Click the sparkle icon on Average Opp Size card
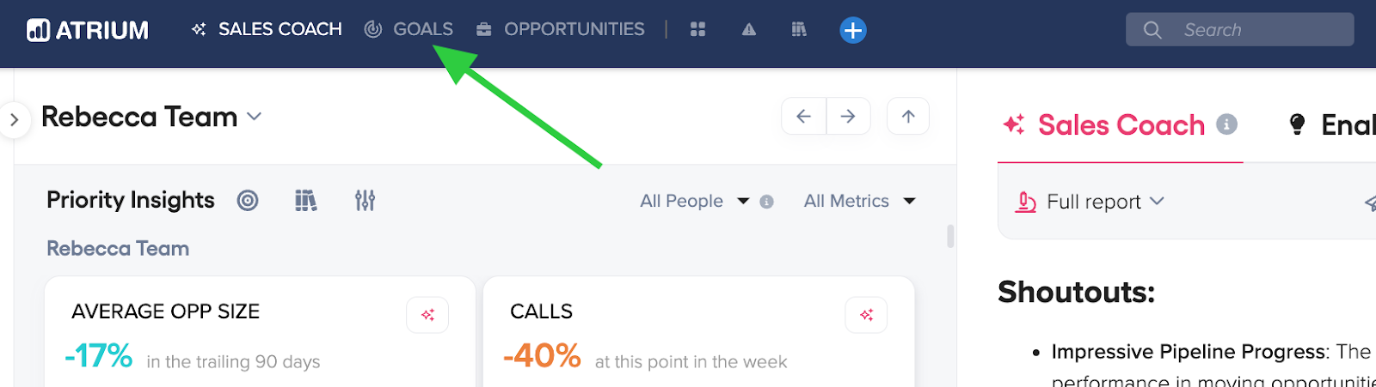Image resolution: width=1376 pixels, height=387 pixels. tap(427, 315)
